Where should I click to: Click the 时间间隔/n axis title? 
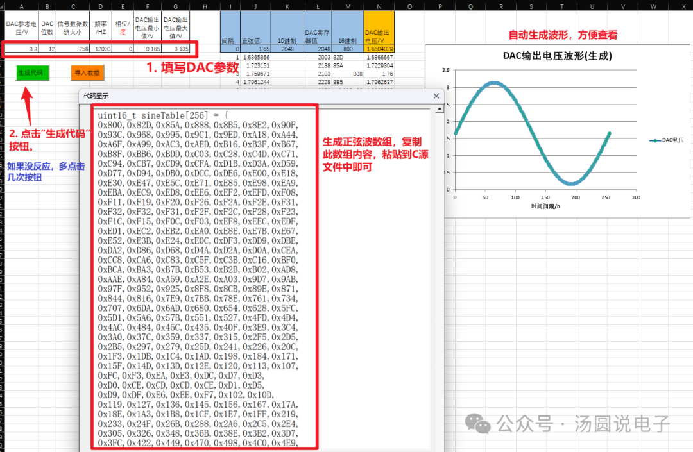[545, 206]
